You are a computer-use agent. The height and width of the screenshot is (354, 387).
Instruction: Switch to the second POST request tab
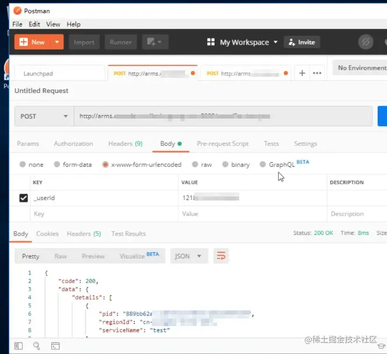[245, 73]
